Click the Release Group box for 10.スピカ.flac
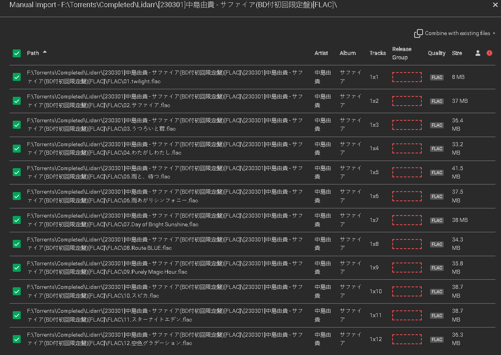Viewport: 501px width, 355px height. (x=407, y=291)
